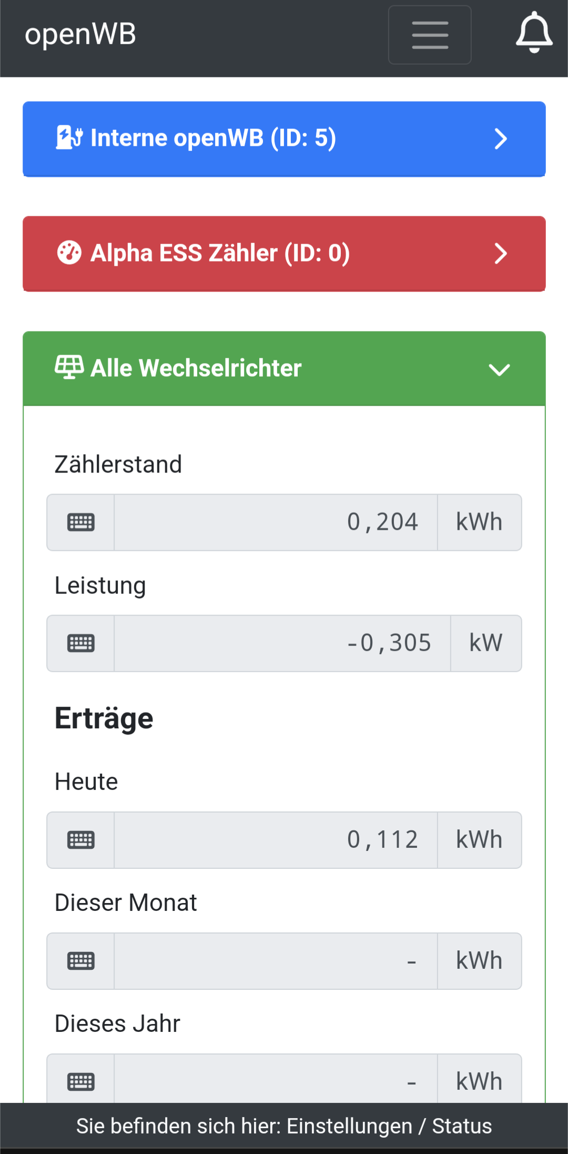
Task: Open the notification bell
Action: point(534,33)
